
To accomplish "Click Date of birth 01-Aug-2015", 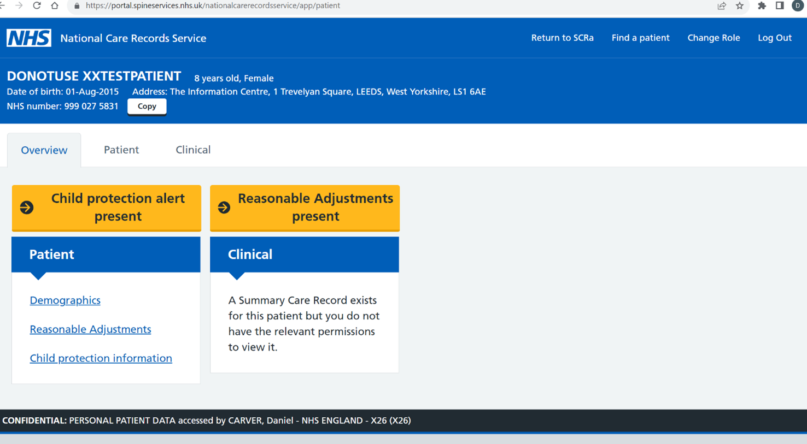I will [62, 92].
